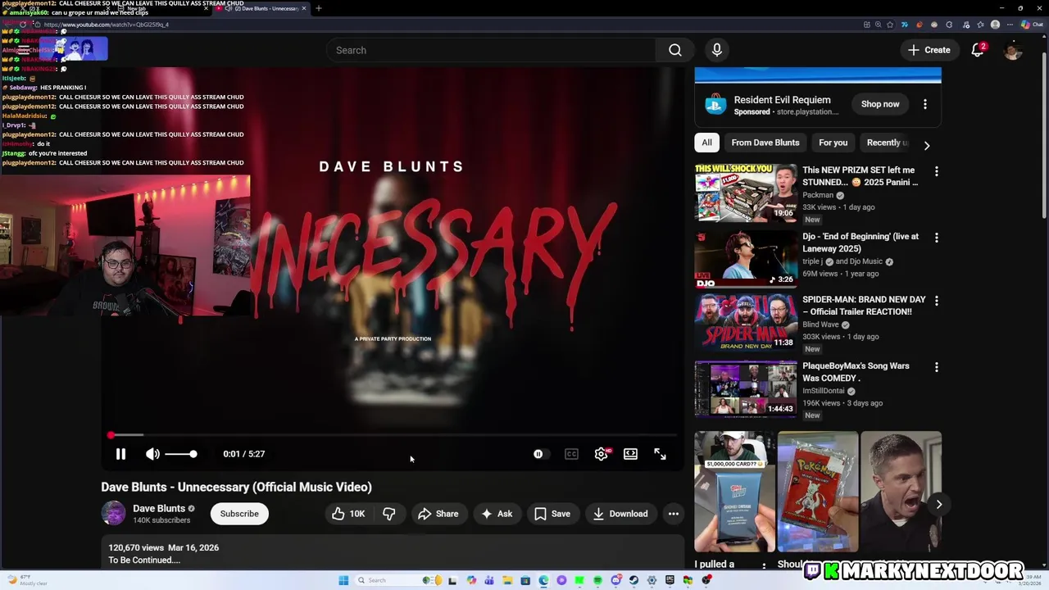
Task: Click the Windows taskbar search box
Action: pos(399,580)
